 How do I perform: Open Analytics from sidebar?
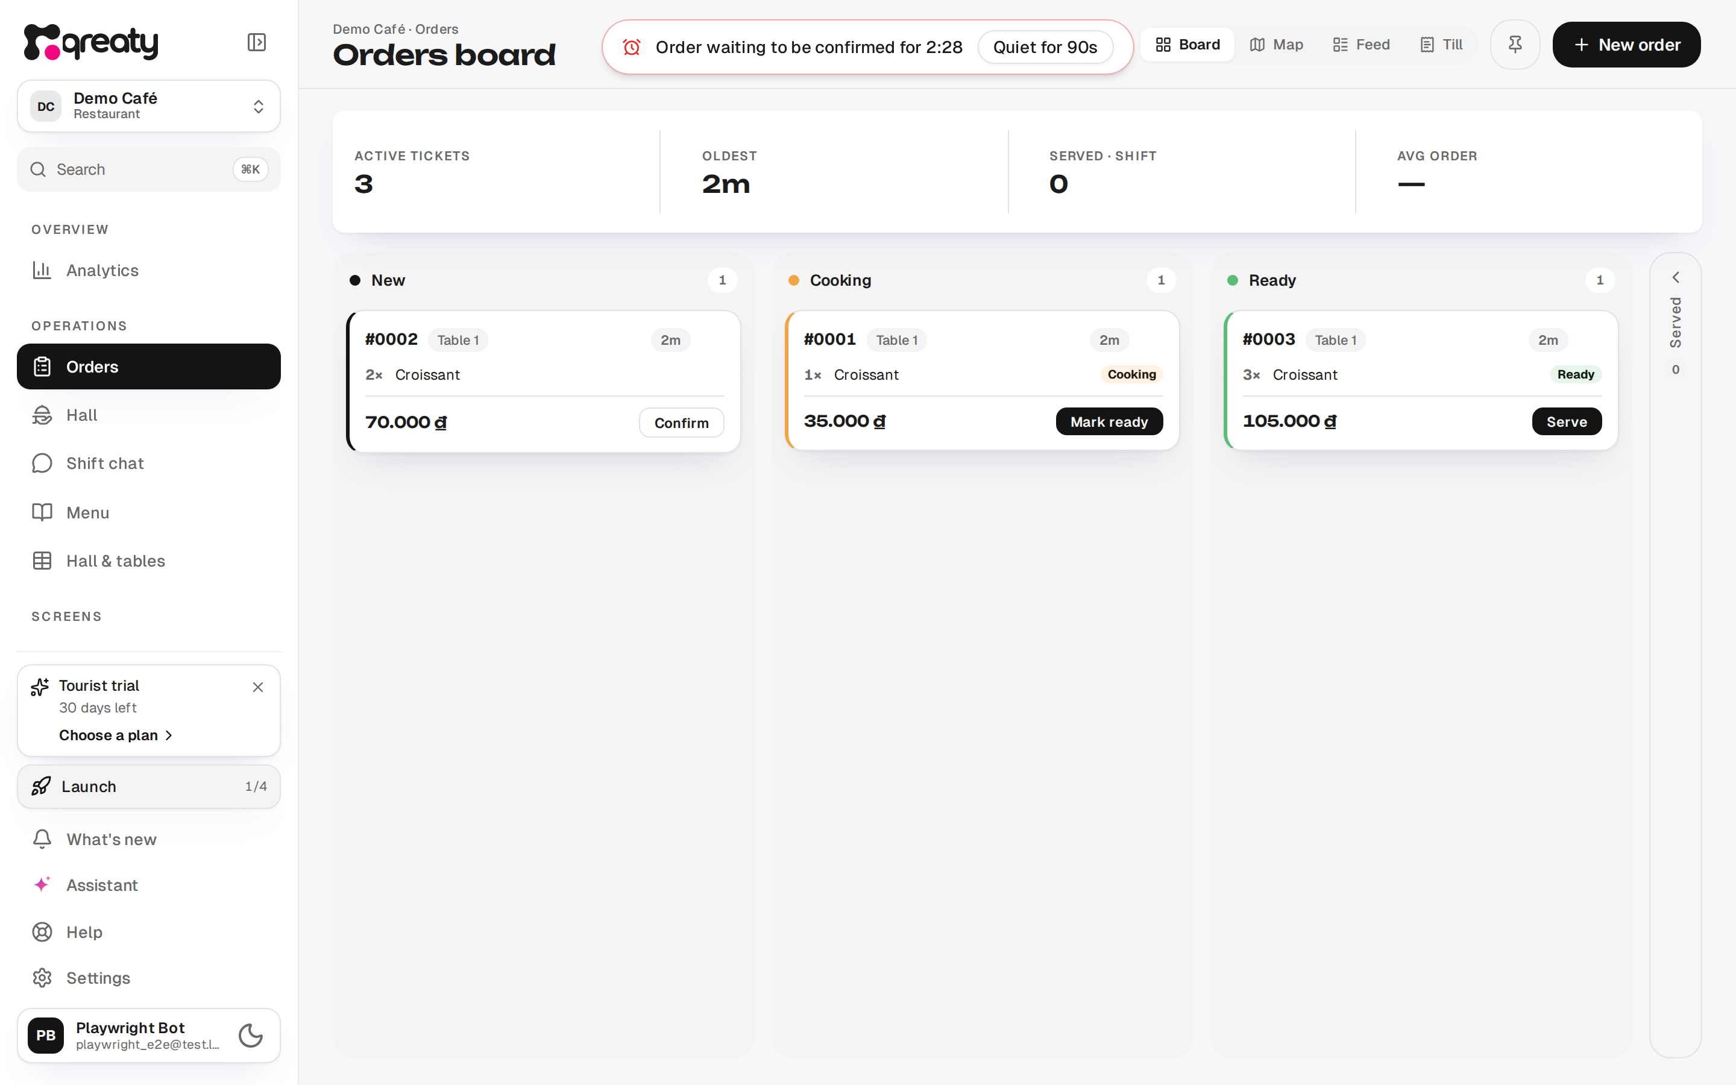[x=148, y=270]
